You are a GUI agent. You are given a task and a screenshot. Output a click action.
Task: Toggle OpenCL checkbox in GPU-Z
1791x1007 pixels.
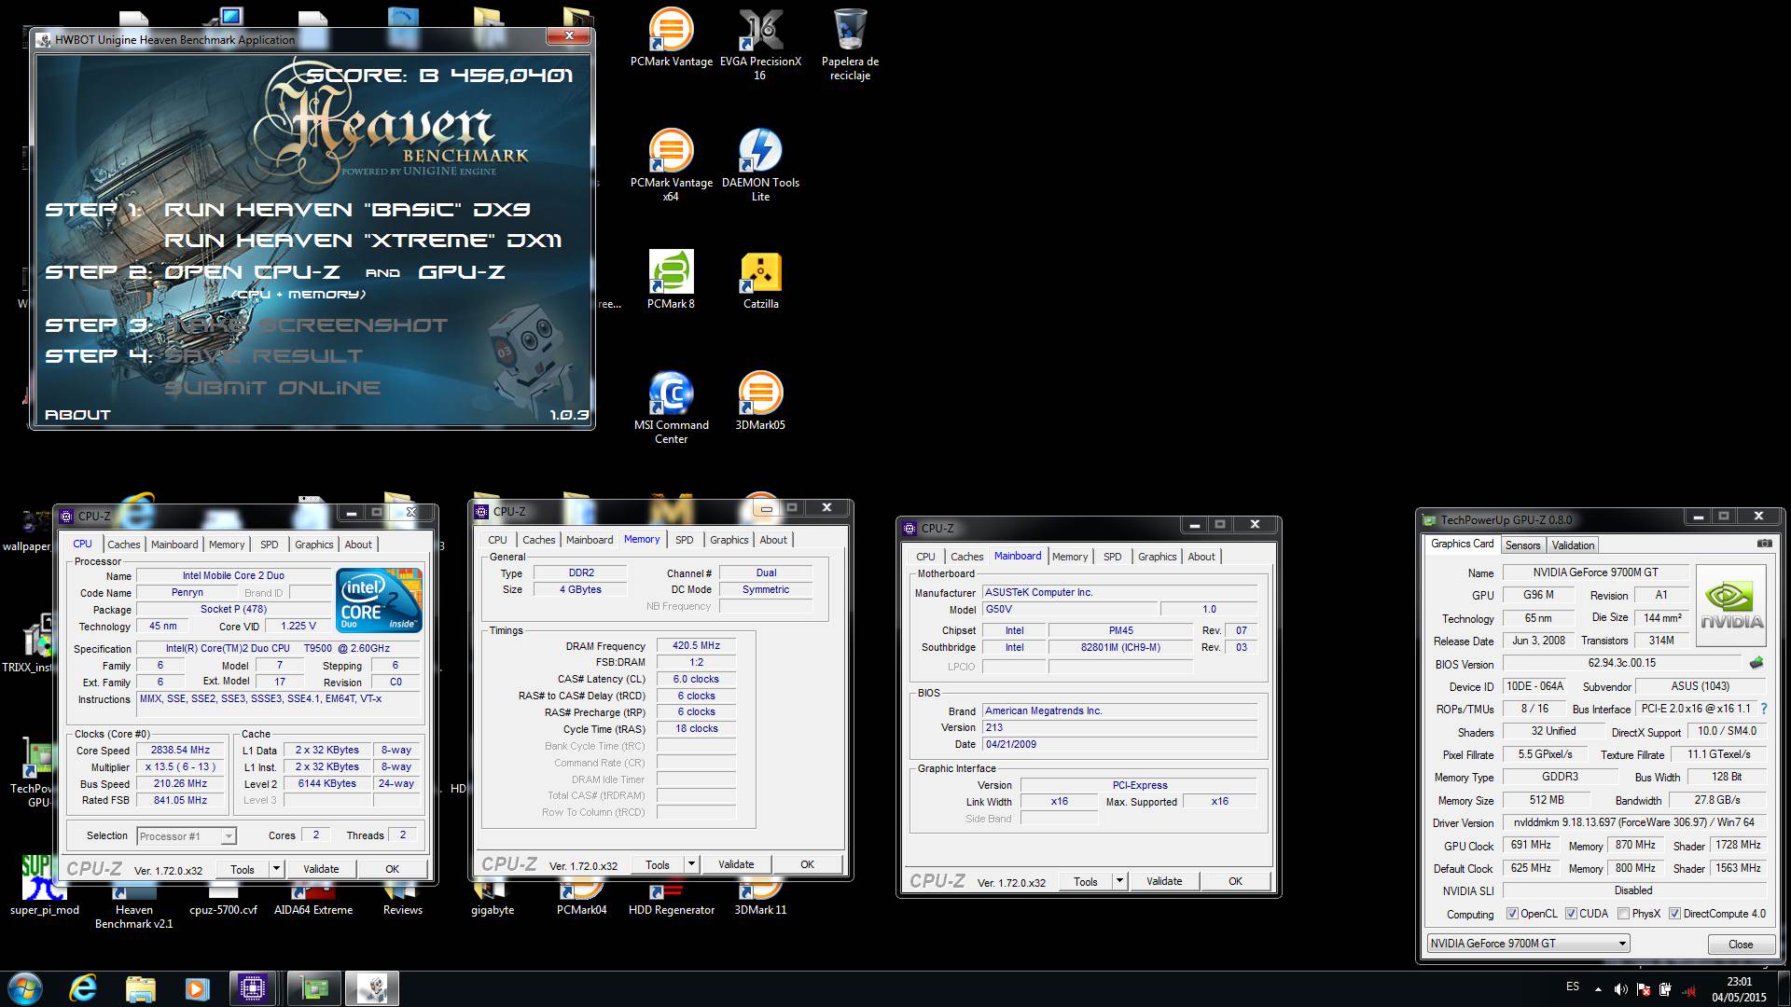[1512, 914]
